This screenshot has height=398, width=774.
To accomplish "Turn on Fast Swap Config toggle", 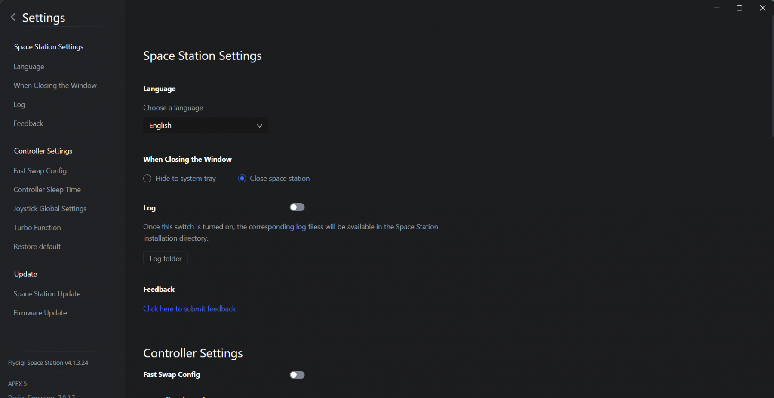I will [x=297, y=375].
